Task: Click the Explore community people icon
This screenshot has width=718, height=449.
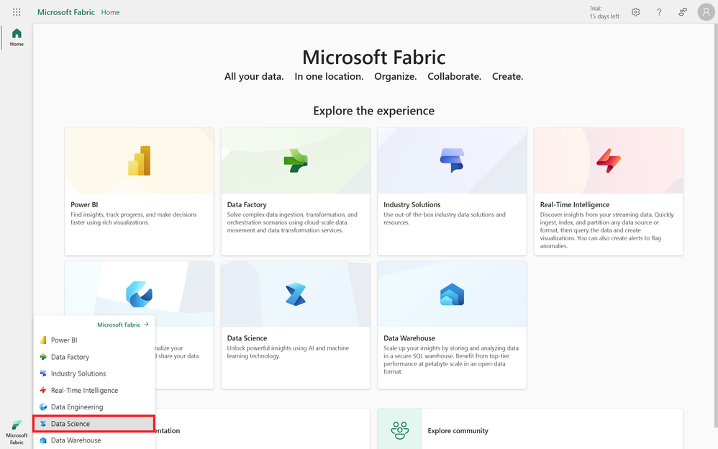Action: pyautogui.click(x=400, y=430)
